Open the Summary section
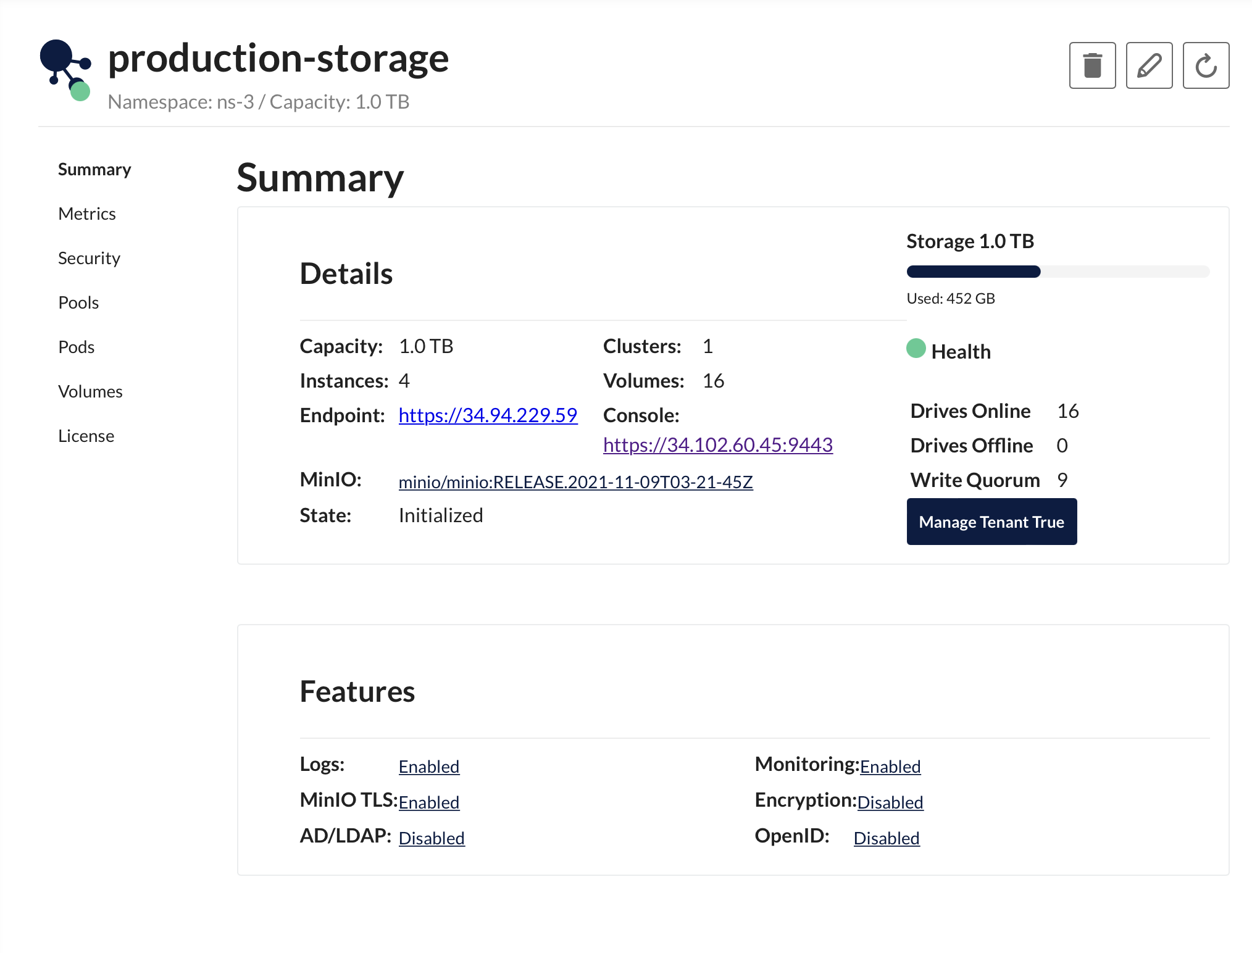 pyautogui.click(x=94, y=169)
